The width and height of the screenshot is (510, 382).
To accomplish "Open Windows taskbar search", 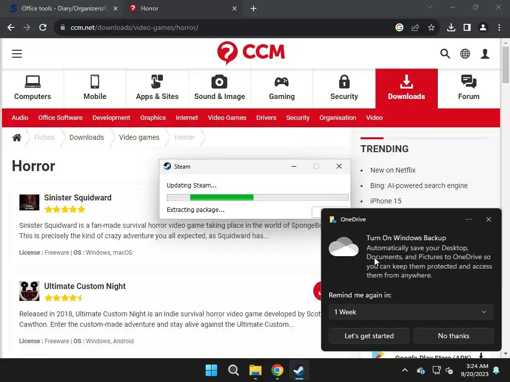I will [233, 370].
